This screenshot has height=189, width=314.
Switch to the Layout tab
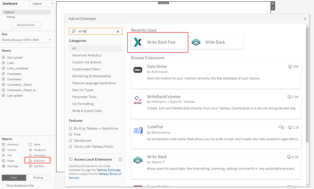pos(37,4)
